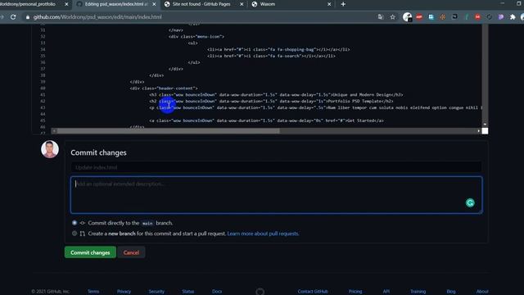Click the Grammarly icon in description box
524x295 pixels.
tap(470, 202)
